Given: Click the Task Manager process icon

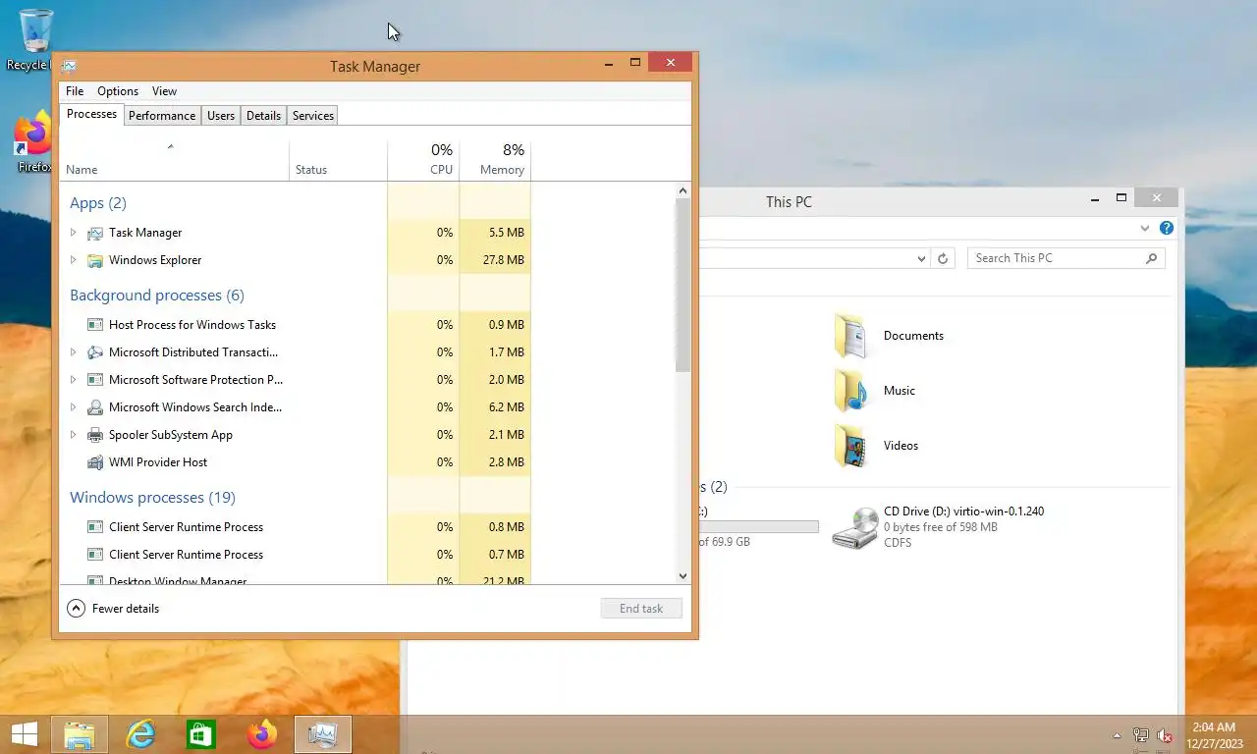Looking at the screenshot, I should [x=95, y=233].
